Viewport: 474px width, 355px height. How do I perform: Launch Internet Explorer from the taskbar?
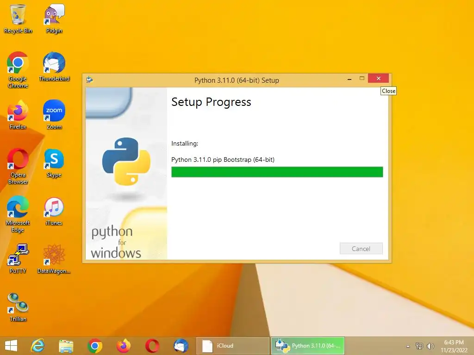coord(38,346)
